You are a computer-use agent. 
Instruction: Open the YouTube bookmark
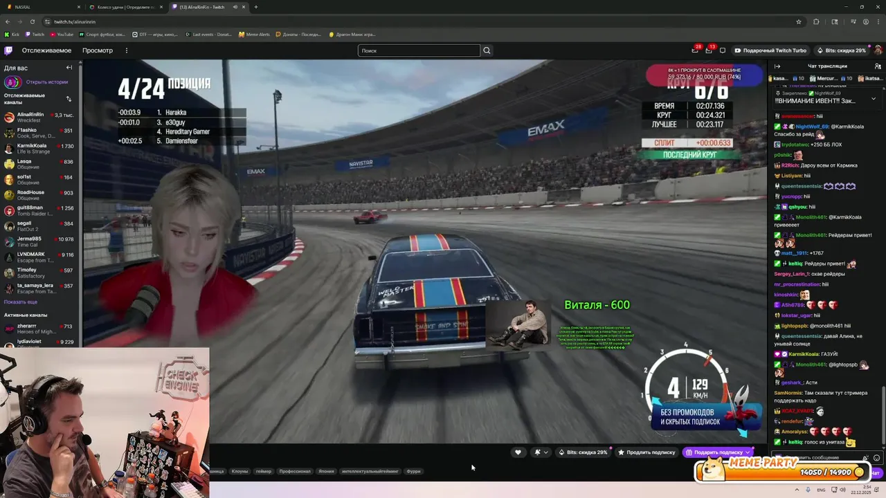[62, 34]
